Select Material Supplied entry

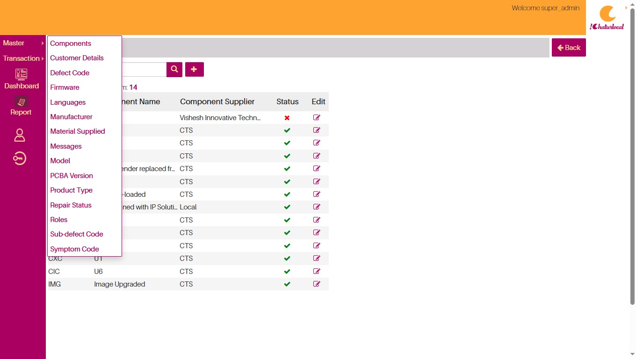(78, 131)
